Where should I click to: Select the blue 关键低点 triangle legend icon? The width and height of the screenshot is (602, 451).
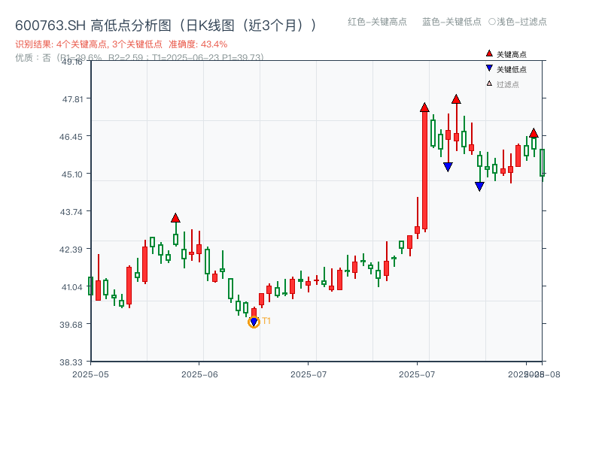tap(488, 68)
